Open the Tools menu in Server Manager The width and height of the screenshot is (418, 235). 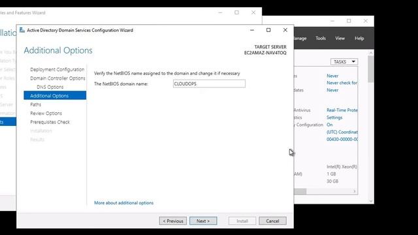click(321, 39)
